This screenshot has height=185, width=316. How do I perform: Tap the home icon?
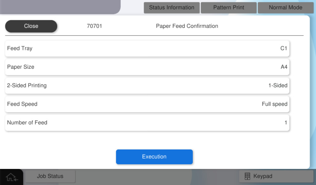click(x=11, y=177)
